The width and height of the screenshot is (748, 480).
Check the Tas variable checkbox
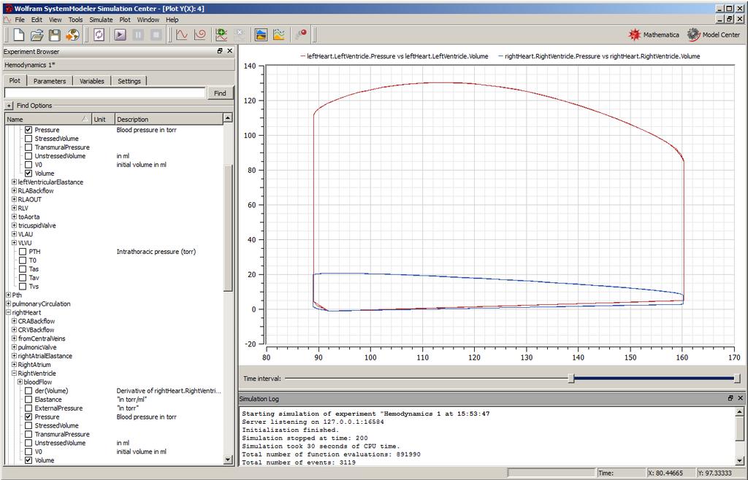coord(23,269)
